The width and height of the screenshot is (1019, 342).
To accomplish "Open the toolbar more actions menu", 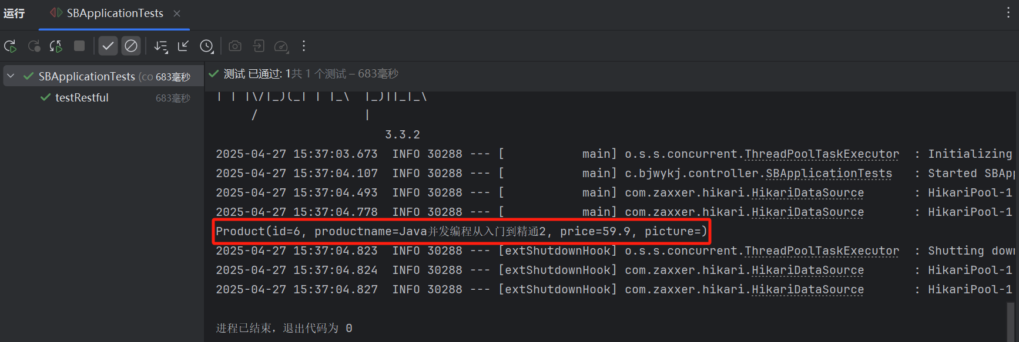I will 304,46.
